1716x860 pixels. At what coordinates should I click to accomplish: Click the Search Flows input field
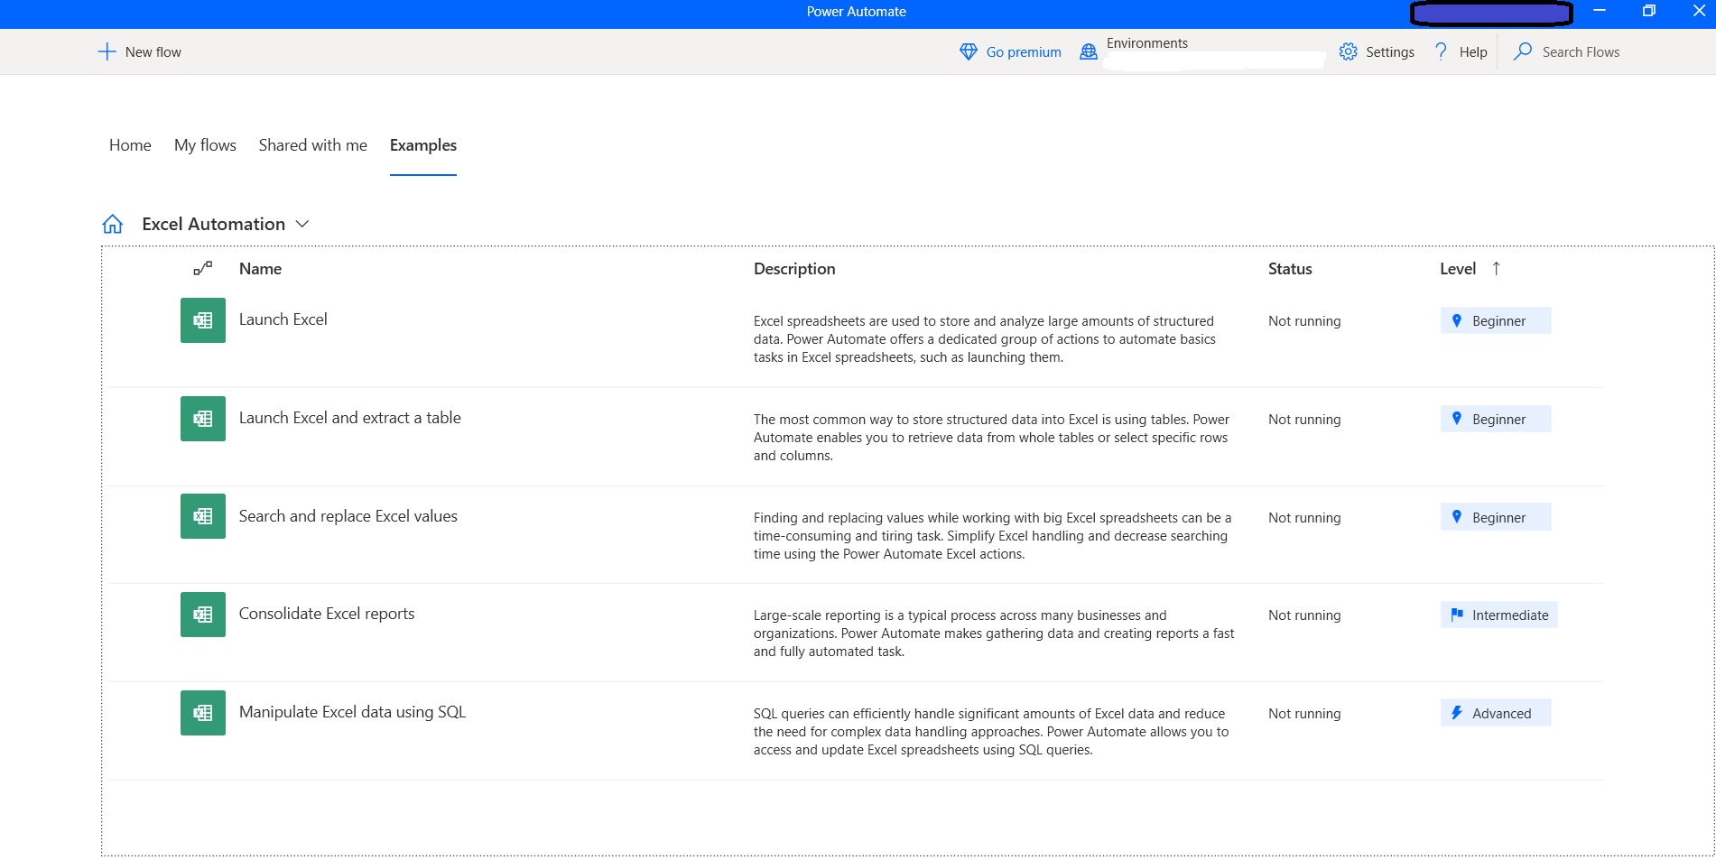point(1581,52)
